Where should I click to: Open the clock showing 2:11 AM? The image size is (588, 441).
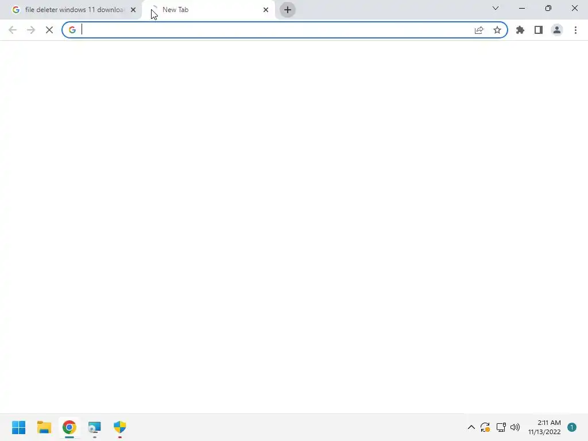(x=544, y=427)
